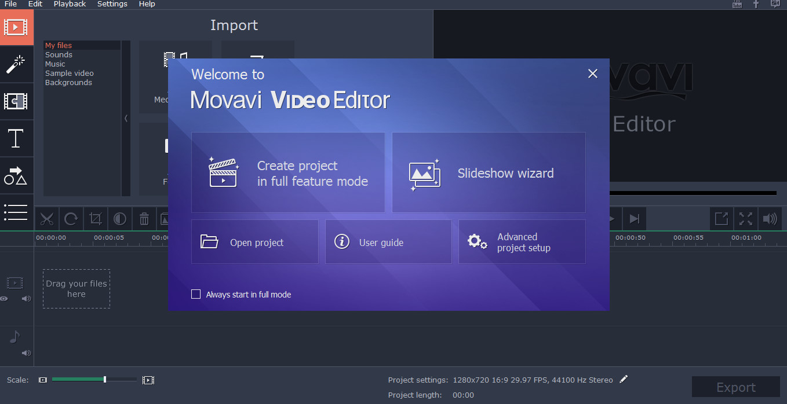The width and height of the screenshot is (787, 404).
Task: Detach the preview player window
Action: [x=722, y=219]
